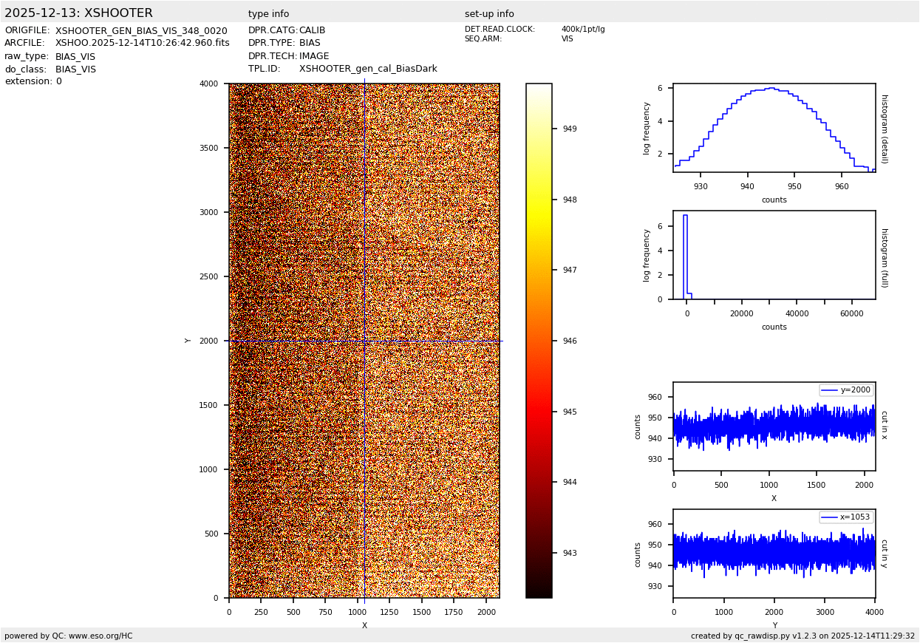Click the DPR.CATG value CALIB
The height and width of the screenshot is (643, 920).
[312, 30]
